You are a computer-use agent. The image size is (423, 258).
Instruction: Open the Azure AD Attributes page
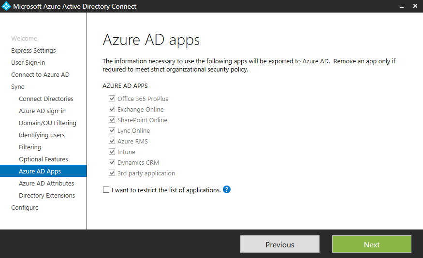click(46, 184)
